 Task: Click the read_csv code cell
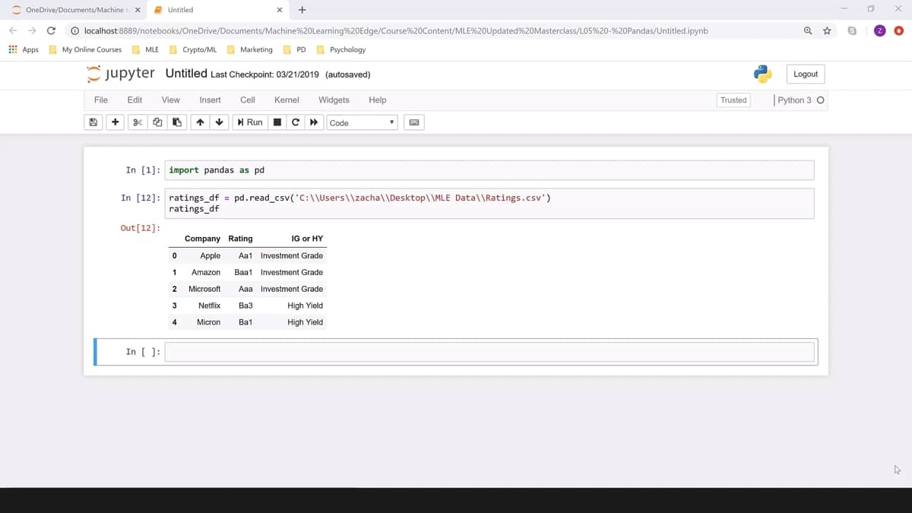489,203
